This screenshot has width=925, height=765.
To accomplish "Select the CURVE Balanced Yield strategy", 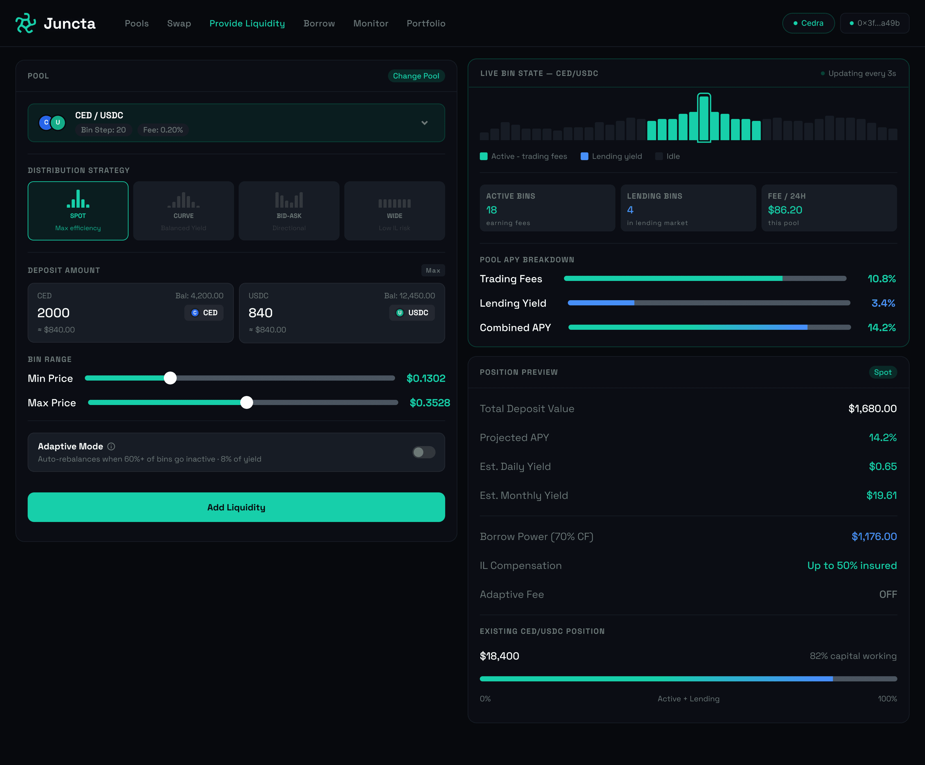I will 184,211.
